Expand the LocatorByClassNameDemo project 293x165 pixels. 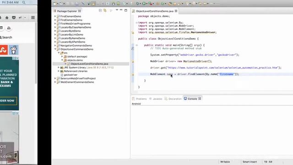tap(55, 27)
